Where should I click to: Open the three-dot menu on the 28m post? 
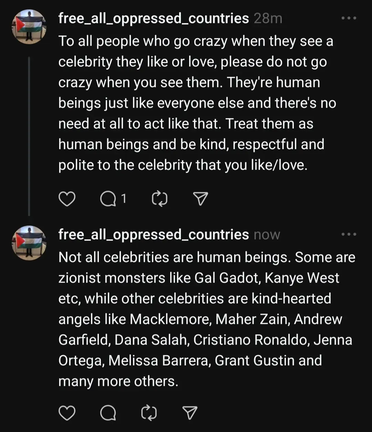coord(349,18)
